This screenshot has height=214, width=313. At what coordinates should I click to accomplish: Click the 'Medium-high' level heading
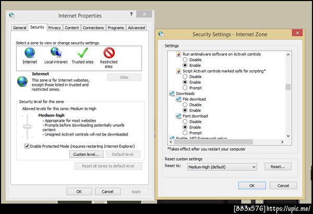click(x=51, y=115)
